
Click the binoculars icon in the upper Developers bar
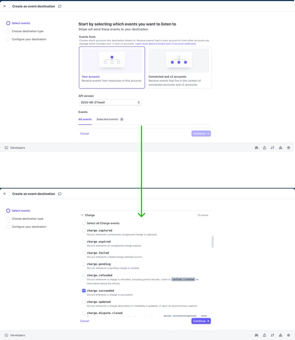[x=256, y=148]
